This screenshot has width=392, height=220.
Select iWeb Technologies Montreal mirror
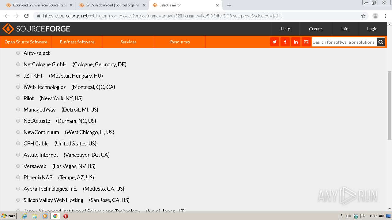tap(18, 87)
